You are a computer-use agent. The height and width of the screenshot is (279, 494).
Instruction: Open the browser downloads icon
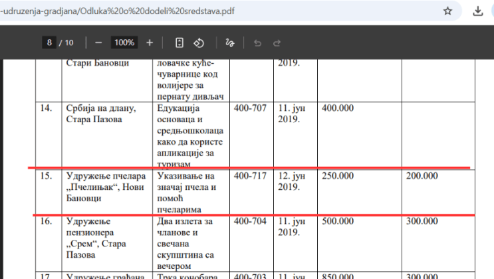tap(477, 11)
